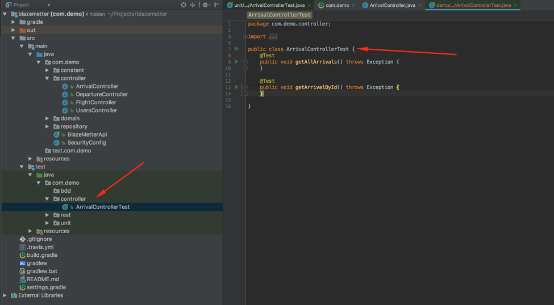Toggle the folded import block
The height and width of the screenshot is (305, 554).
[245, 37]
